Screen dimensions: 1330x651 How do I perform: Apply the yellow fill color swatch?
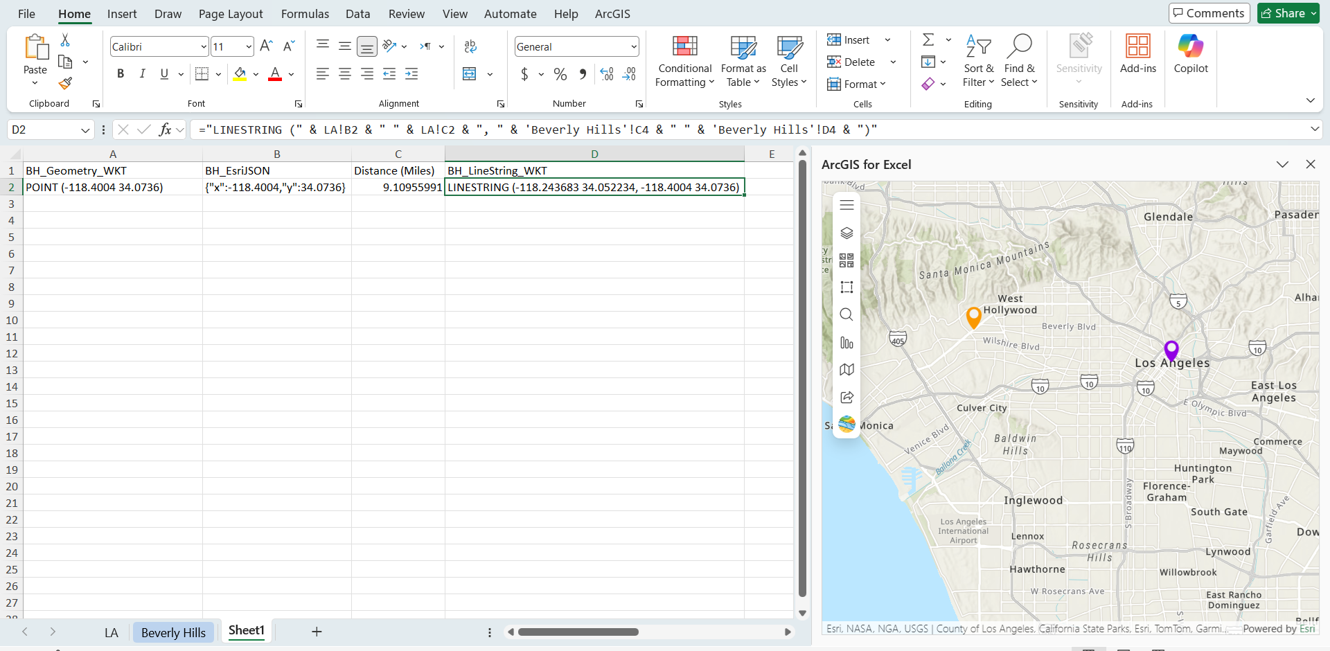point(240,74)
